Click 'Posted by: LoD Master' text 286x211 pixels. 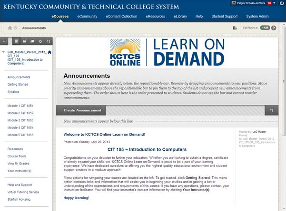click(253, 132)
